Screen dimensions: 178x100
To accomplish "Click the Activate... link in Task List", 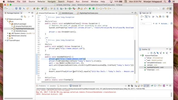I will (x=165, y=24).
